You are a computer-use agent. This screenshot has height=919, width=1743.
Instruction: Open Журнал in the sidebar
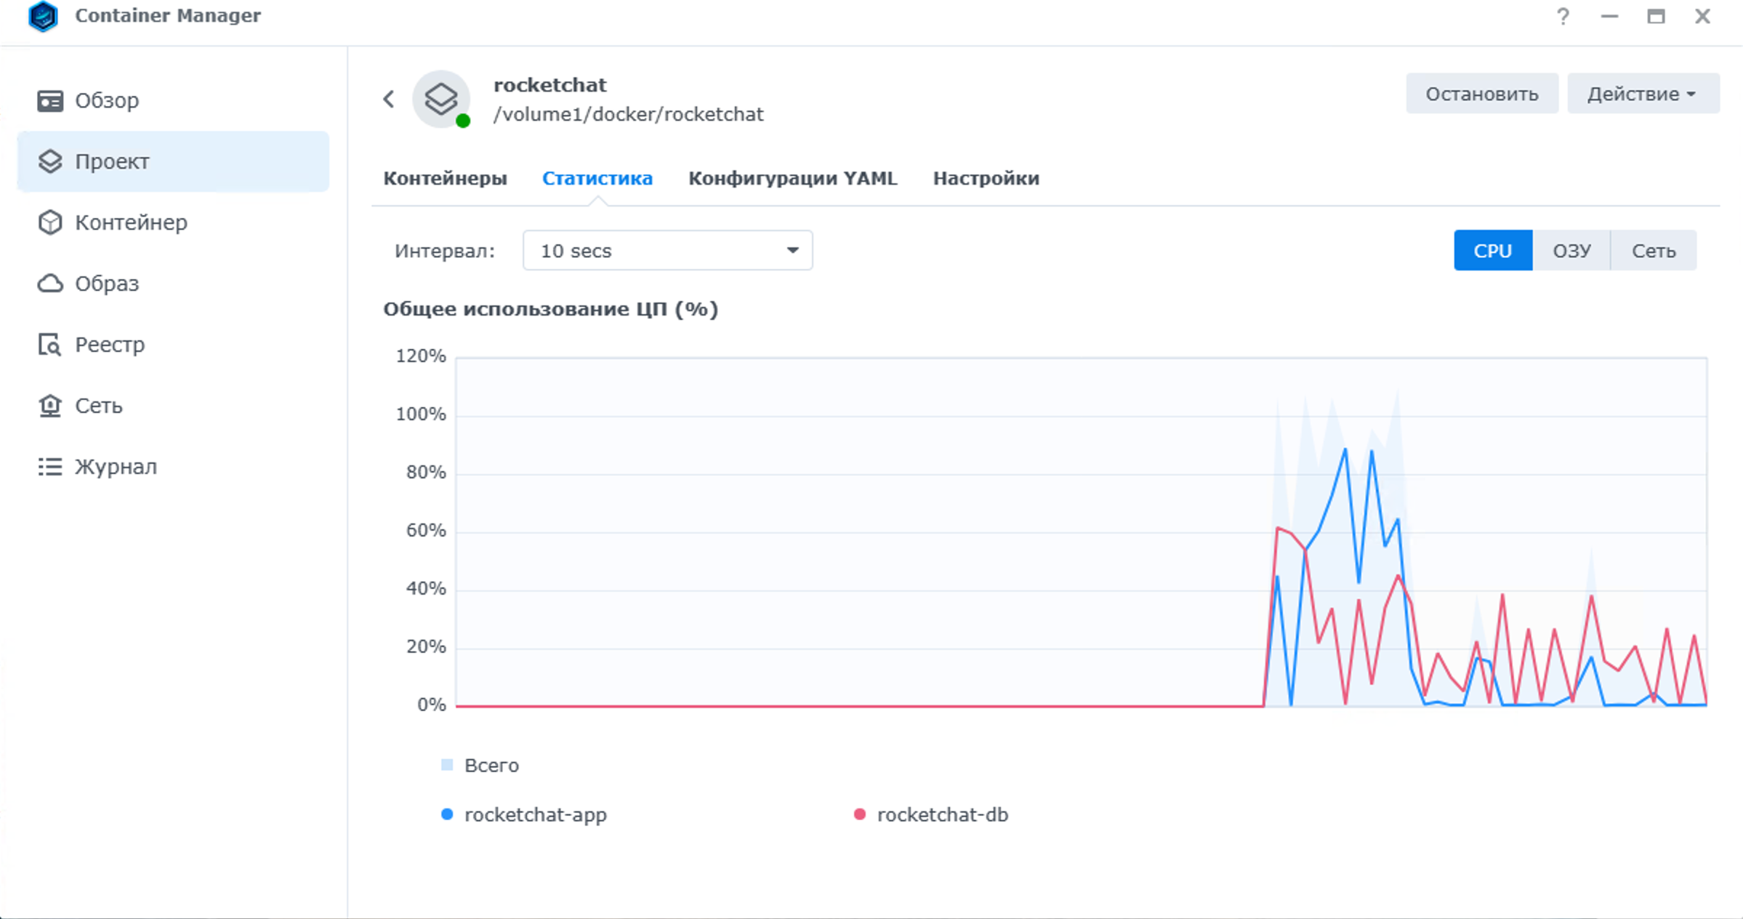tap(173, 467)
